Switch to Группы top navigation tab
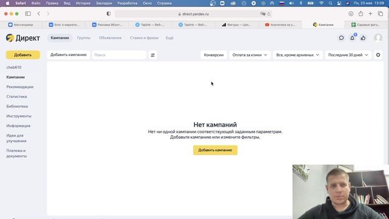 pos(84,38)
